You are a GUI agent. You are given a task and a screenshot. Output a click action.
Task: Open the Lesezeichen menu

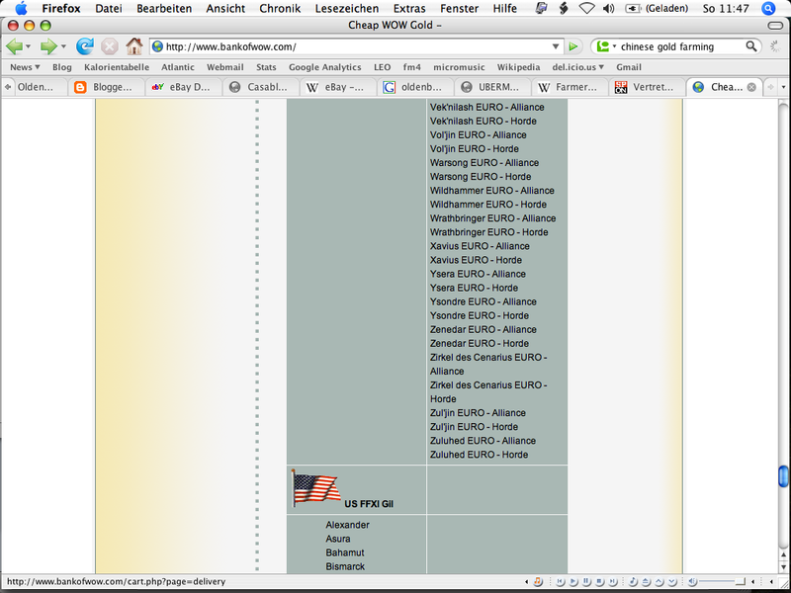click(x=347, y=9)
